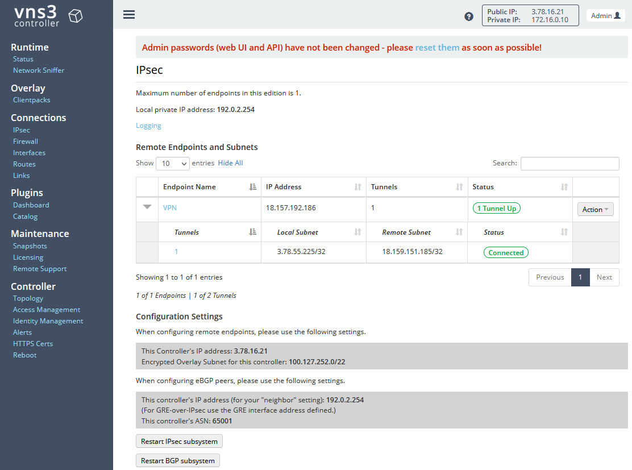Collapse the VPN endpoint row triangle
This screenshot has height=470, width=632.
(147, 207)
